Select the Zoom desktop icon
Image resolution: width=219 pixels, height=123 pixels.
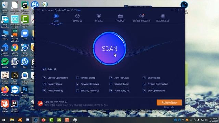coord(25,35)
